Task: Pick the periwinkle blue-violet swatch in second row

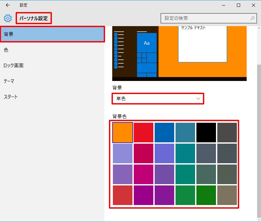Action: click(x=164, y=153)
